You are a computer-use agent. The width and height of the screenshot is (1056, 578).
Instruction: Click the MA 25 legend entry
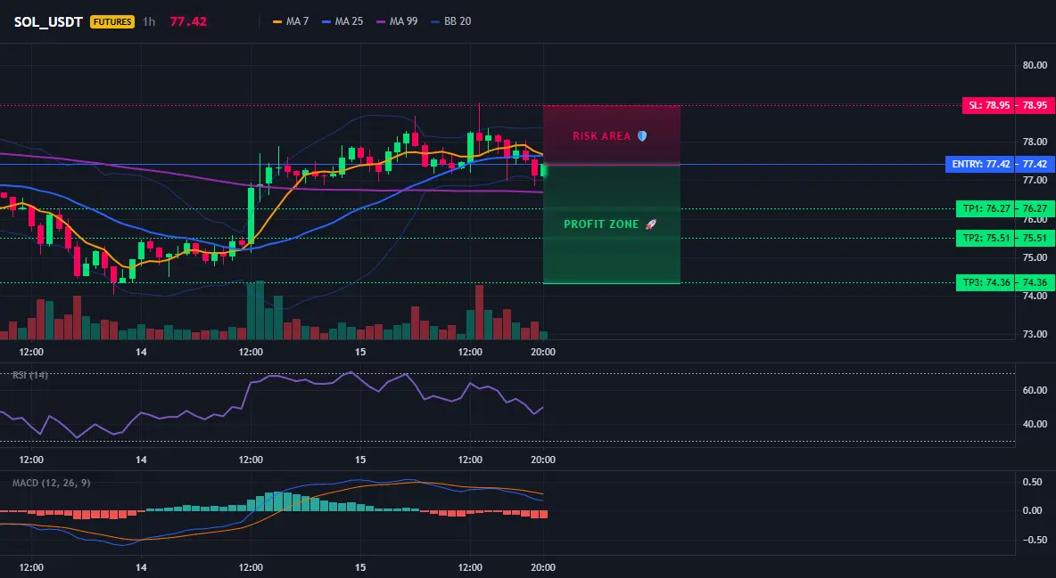tap(342, 21)
